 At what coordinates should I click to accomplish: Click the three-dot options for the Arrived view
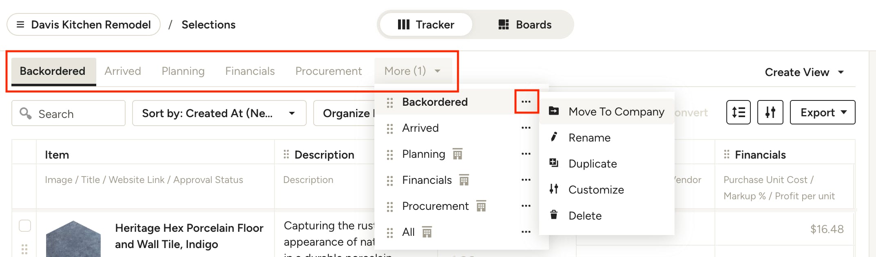pos(526,128)
